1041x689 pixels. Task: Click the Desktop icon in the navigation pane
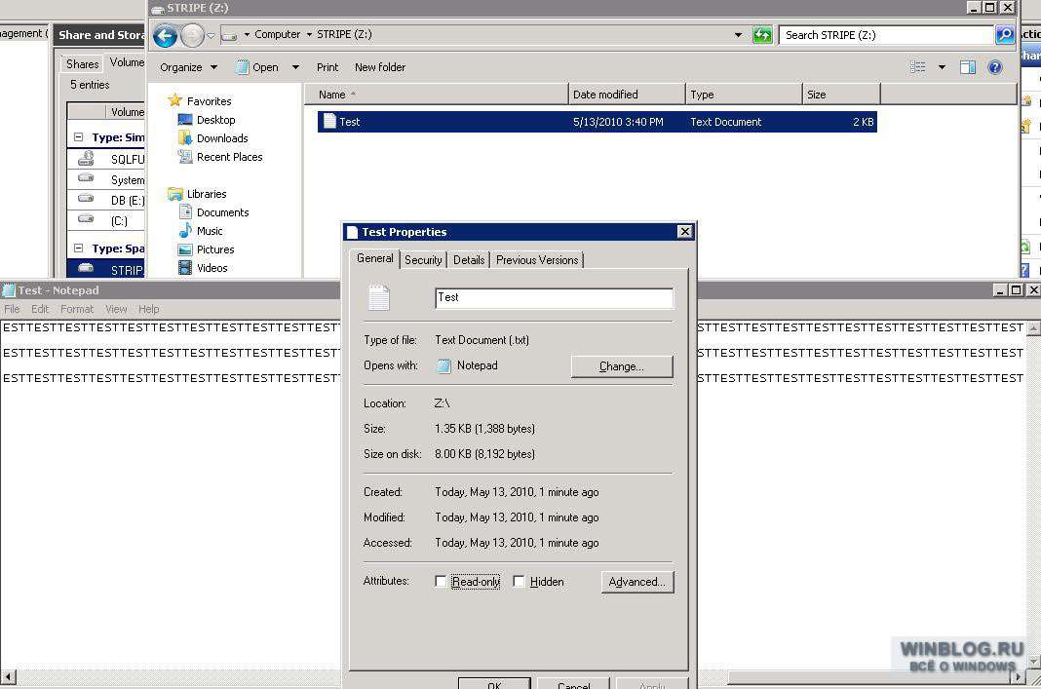[185, 120]
